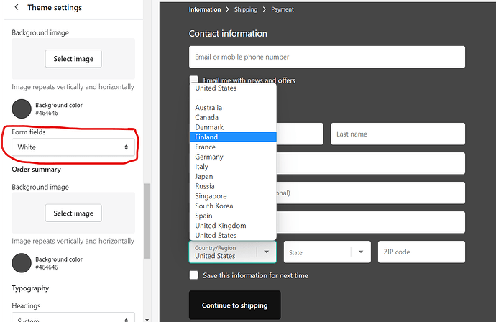The height and width of the screenshot is (322, 496).
Task: Select Finland from the country list
Action: tap(206, 137)
